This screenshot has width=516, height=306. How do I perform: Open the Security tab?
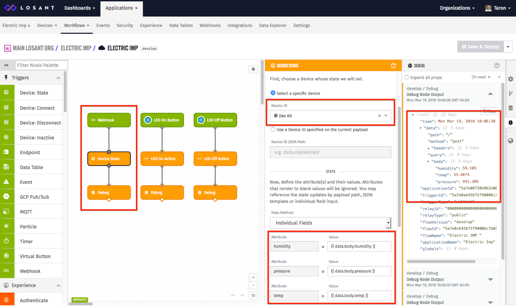(x=125, y=25)
